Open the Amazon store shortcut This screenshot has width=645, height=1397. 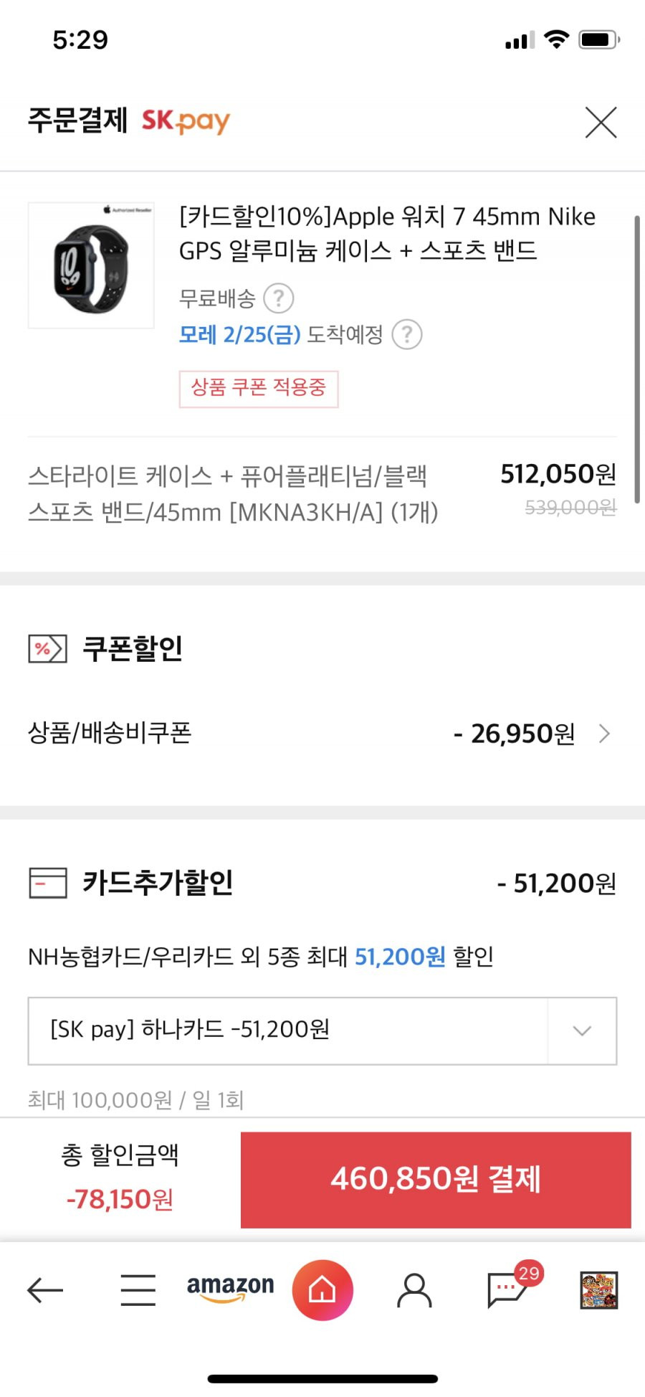point(230,1288)
